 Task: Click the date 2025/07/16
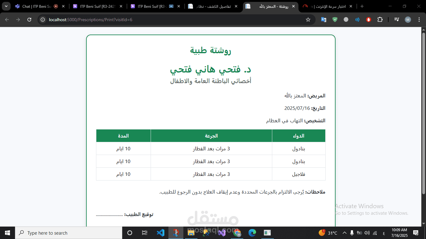[297, 108]
